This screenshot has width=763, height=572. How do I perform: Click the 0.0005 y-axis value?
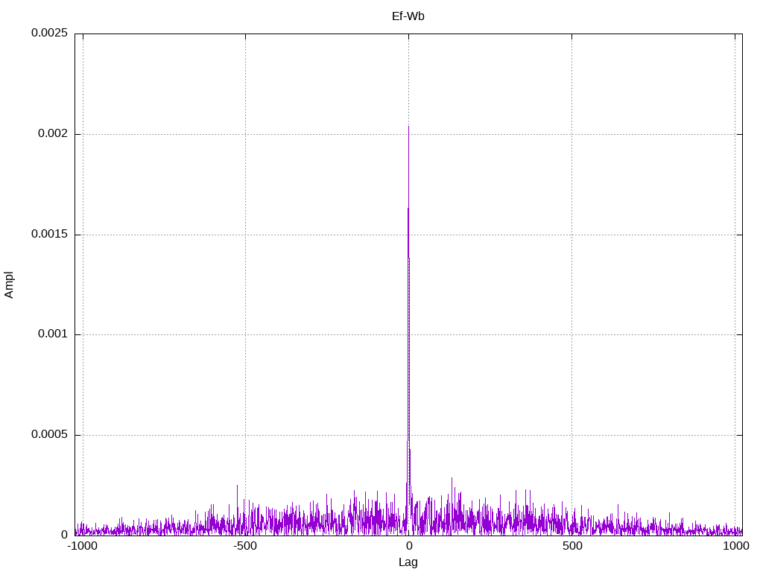[x=49, y=434]
